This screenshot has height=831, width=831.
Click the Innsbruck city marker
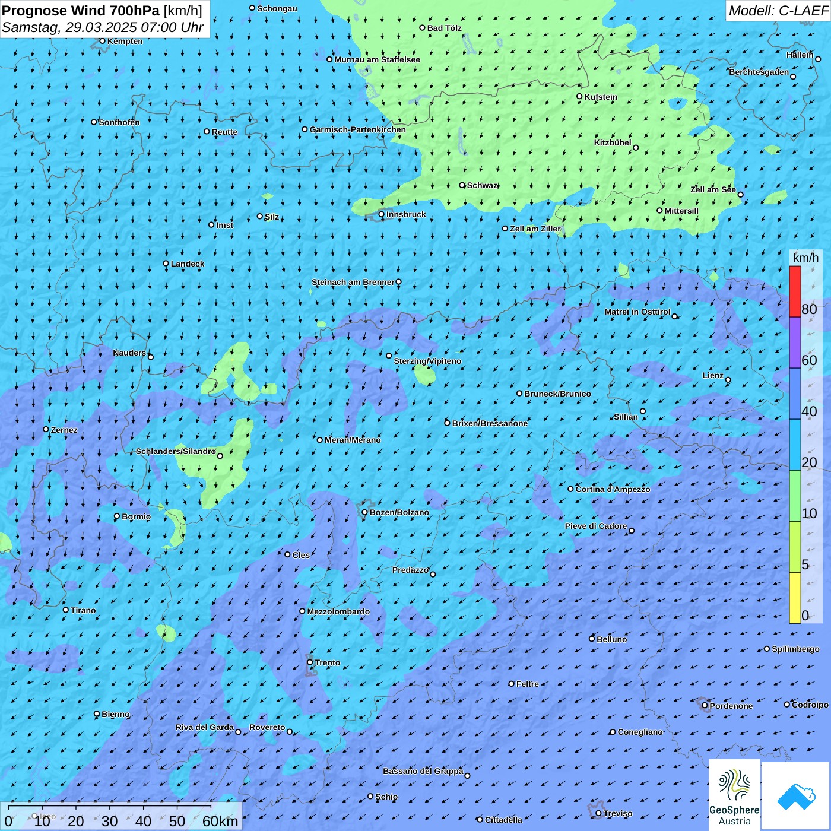(x=382, y=214)
